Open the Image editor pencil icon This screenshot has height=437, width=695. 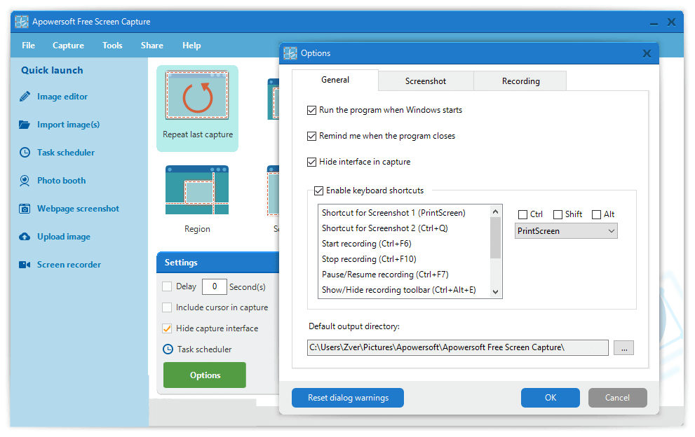coord(25,97)
